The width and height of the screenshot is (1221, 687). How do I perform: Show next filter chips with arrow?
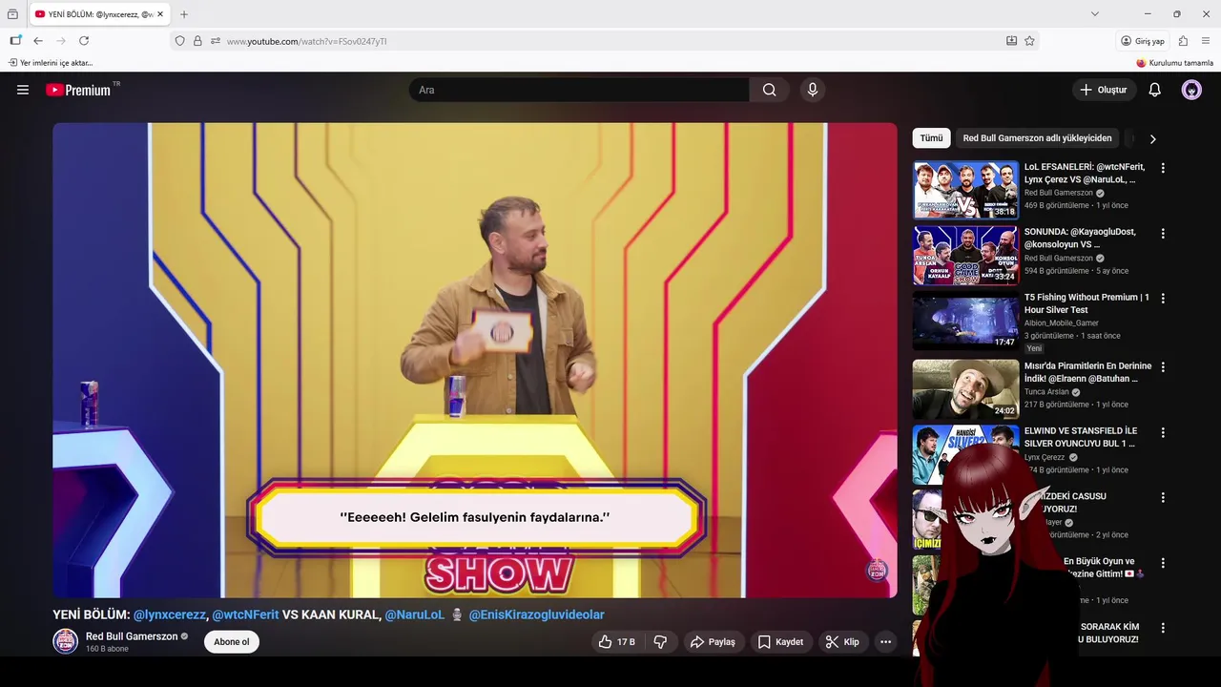(x=1152, y=138)
